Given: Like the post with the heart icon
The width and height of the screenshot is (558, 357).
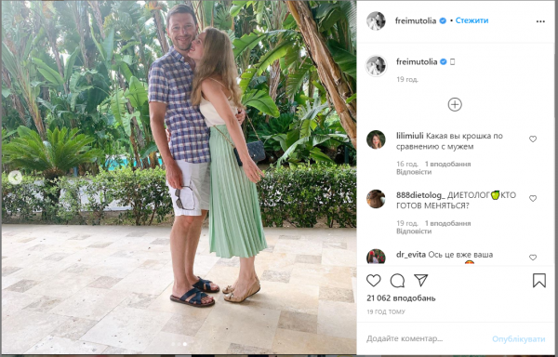Looking at the screenshot, I should tap(373, 281).
